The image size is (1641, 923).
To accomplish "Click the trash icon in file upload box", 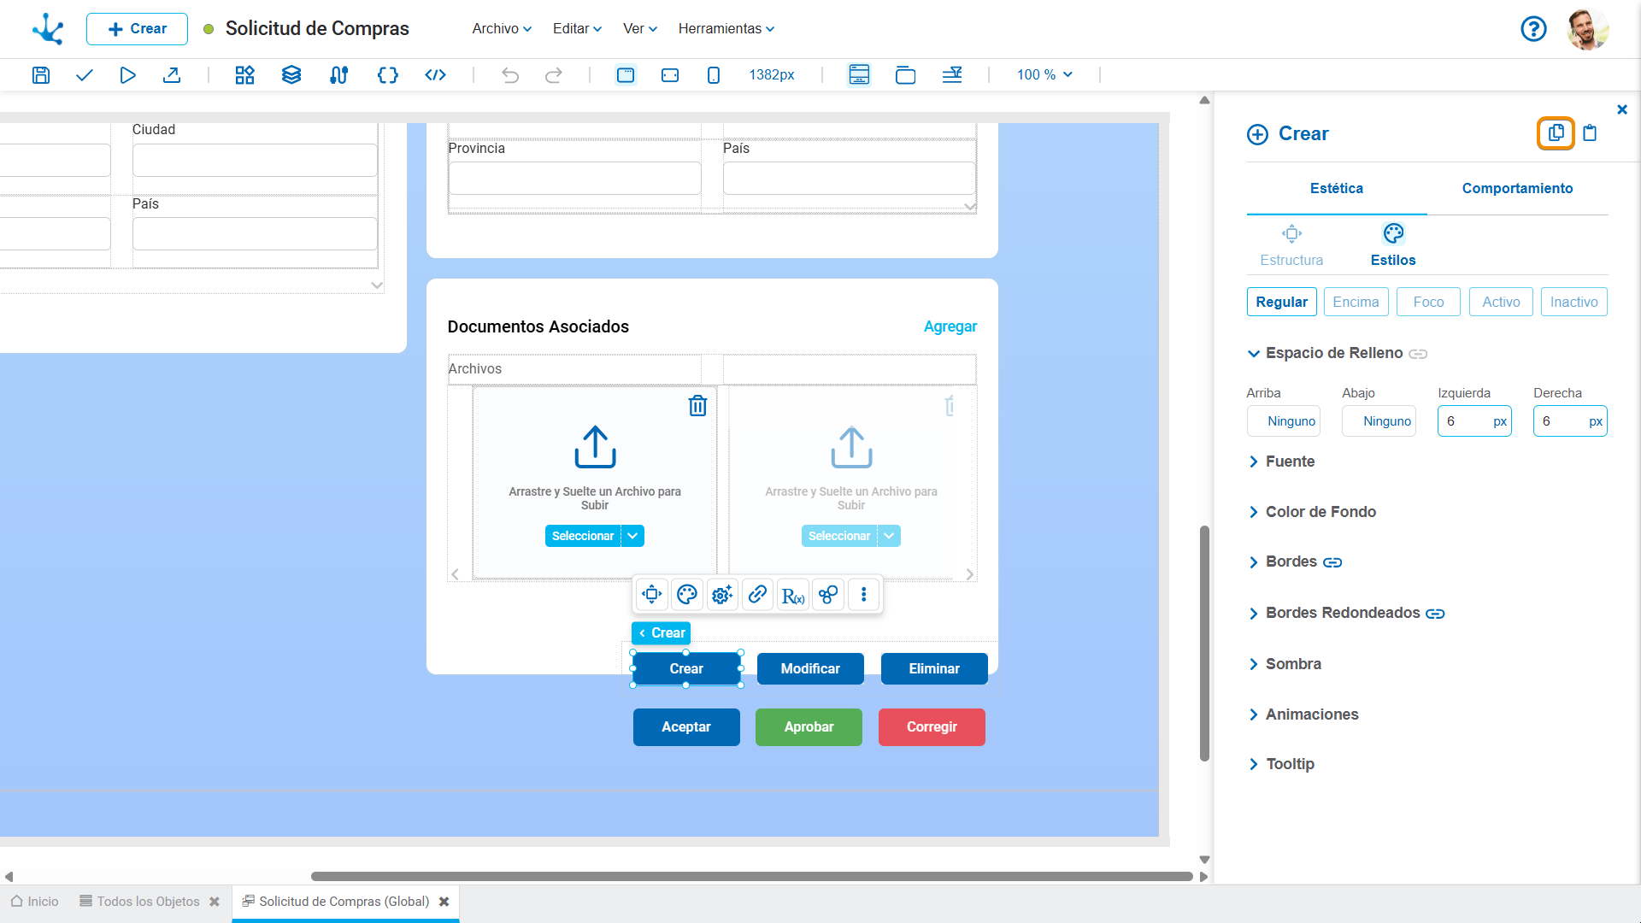I will pyautogui.click(x=697, y=406).
